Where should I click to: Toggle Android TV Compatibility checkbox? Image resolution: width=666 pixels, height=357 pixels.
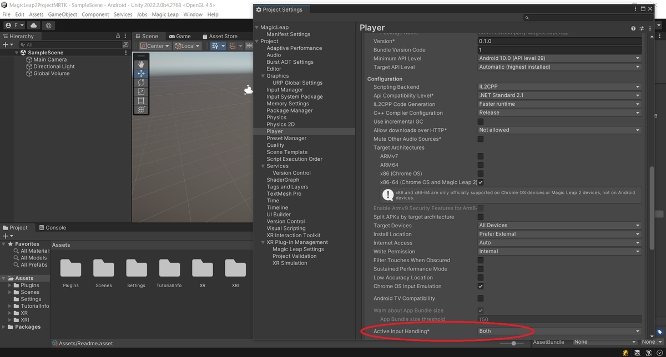tap(481, 298)
